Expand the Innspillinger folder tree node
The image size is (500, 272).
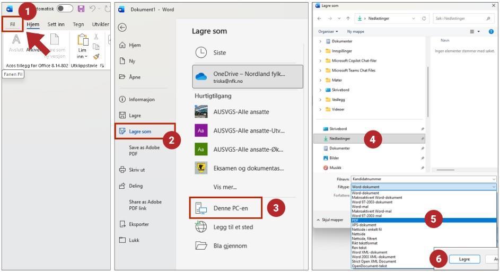(x=320, y=51)
